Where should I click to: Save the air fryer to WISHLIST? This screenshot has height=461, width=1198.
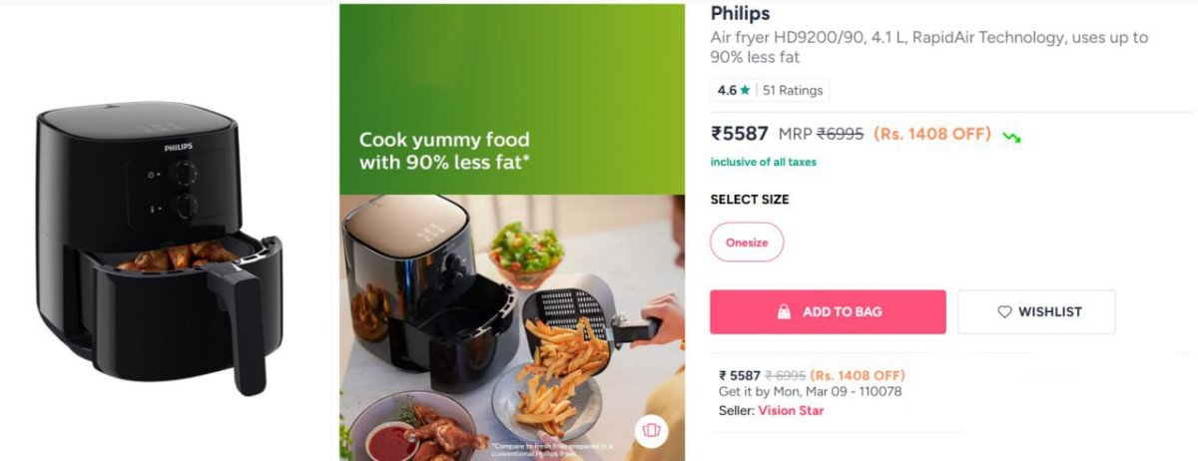click(x=1036, y=312)
